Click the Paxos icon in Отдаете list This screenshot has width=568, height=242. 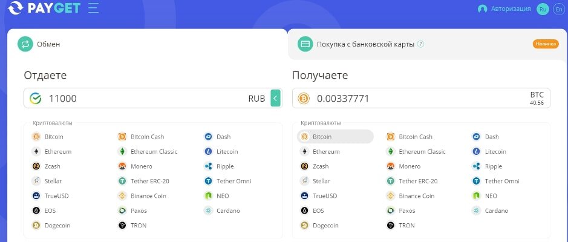122,211
